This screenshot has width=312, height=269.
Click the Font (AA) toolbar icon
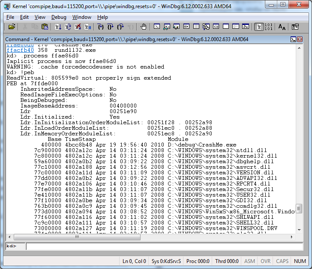(282, 27)
